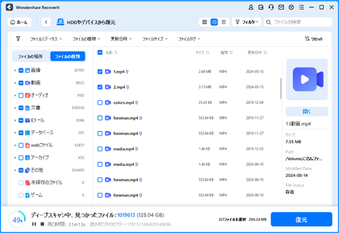Screen dimensions: 339x233
Task: Click the リセット filter button
Action: [x=314, y=39]
